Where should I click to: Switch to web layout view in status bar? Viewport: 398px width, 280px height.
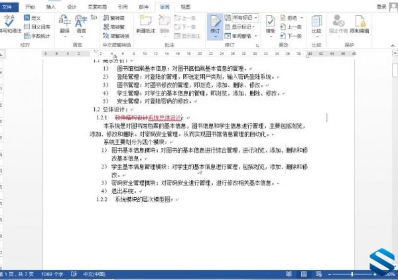(x=318, y=274)
